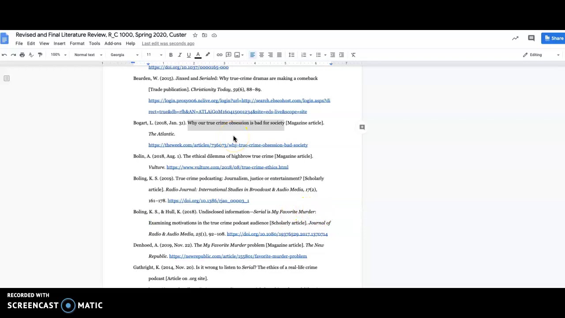Activate the paint format tool
This screenshot has width=565, height=318.
pyautogui.click(x=40, y=55)
